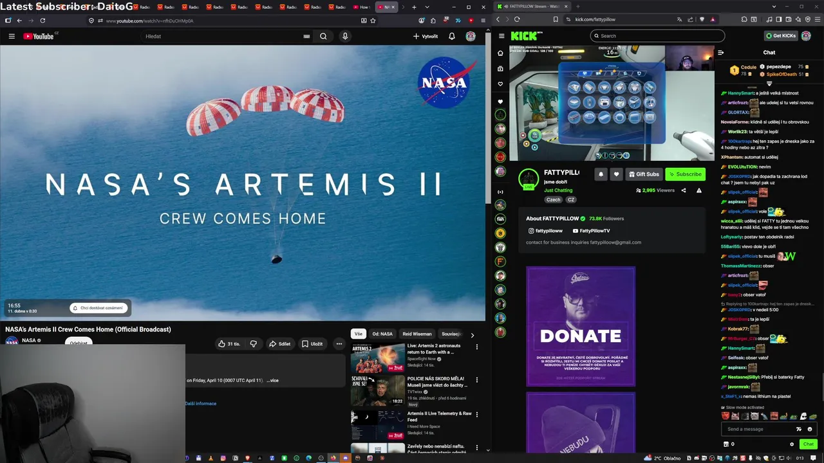The height and width of the screenshot is (463, 824).
Task: Open the Kick shop points icon
Action: 726,444
